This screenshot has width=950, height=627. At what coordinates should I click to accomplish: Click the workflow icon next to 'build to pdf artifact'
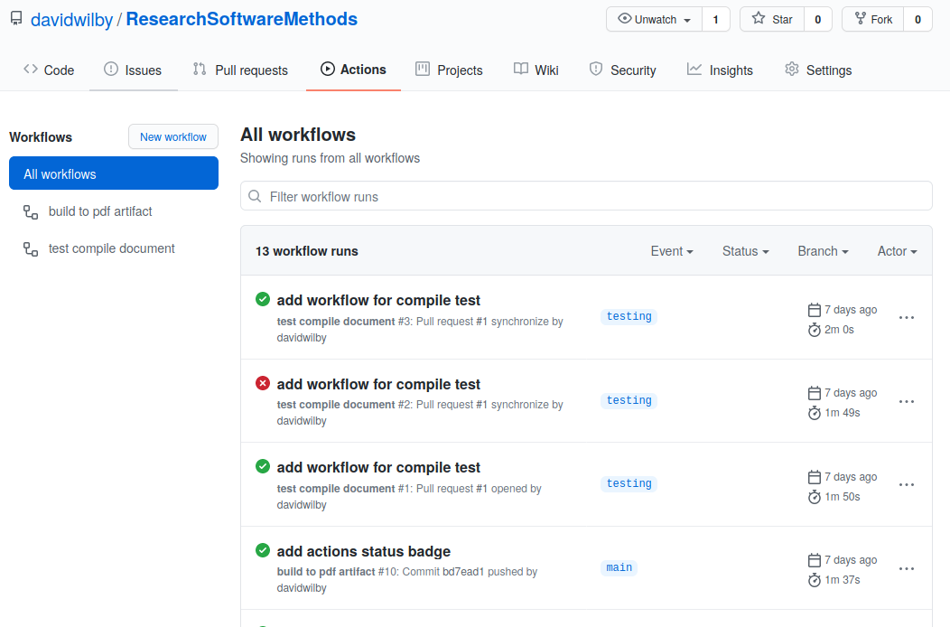(31, 212)
